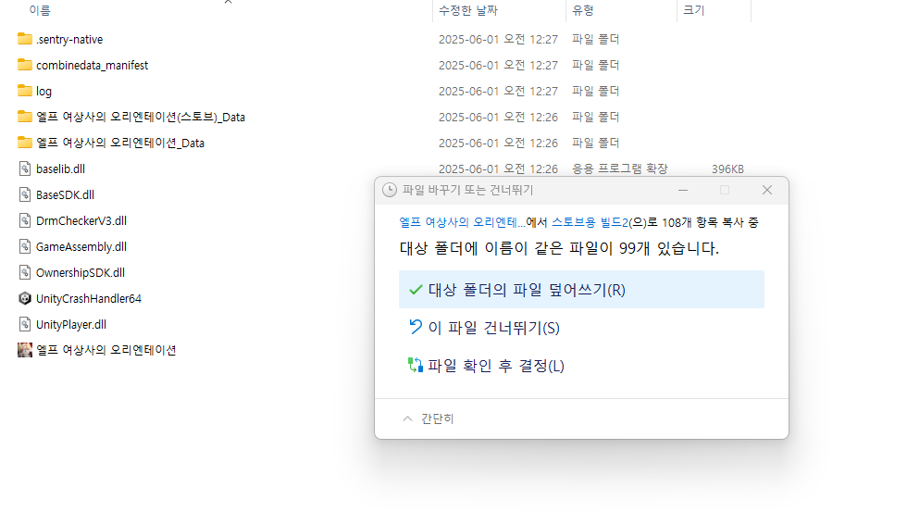Click the 파일 폴더 type of combinedata_manifest
The image size is (907, 512).
pos(595,65)
